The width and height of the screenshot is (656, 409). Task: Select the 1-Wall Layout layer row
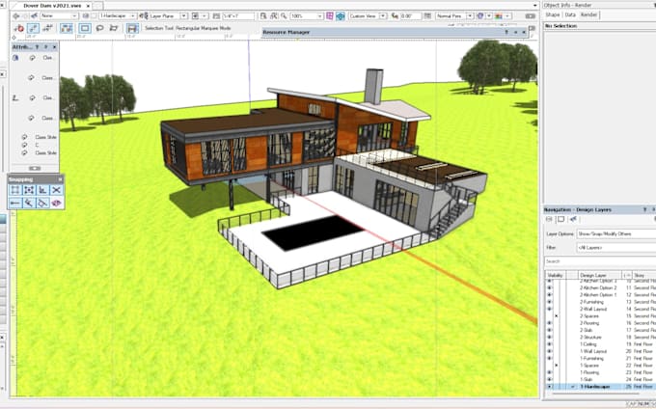click(x=601, y=351)
